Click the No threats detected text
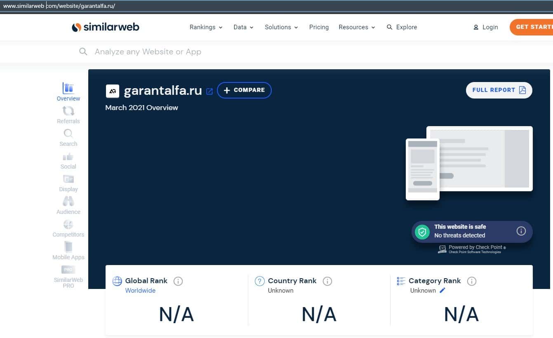The height and width of the screenshot is (338, 553). 460,235
